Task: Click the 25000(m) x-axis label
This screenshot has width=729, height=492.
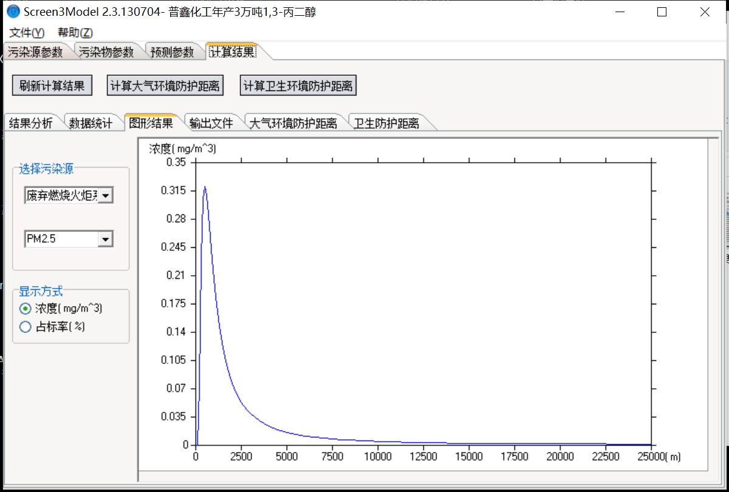Action: [x=658, y=457]
